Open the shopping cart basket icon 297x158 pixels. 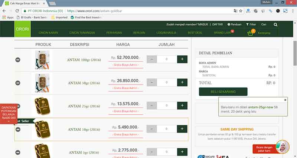click(x=250, y=33)
